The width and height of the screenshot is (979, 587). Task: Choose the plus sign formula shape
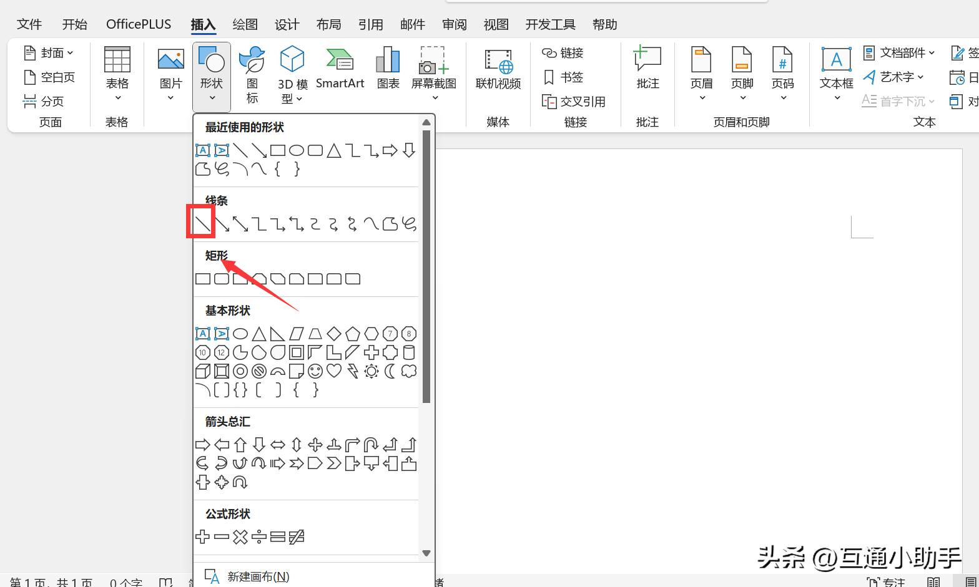click(x=202, y=536)
